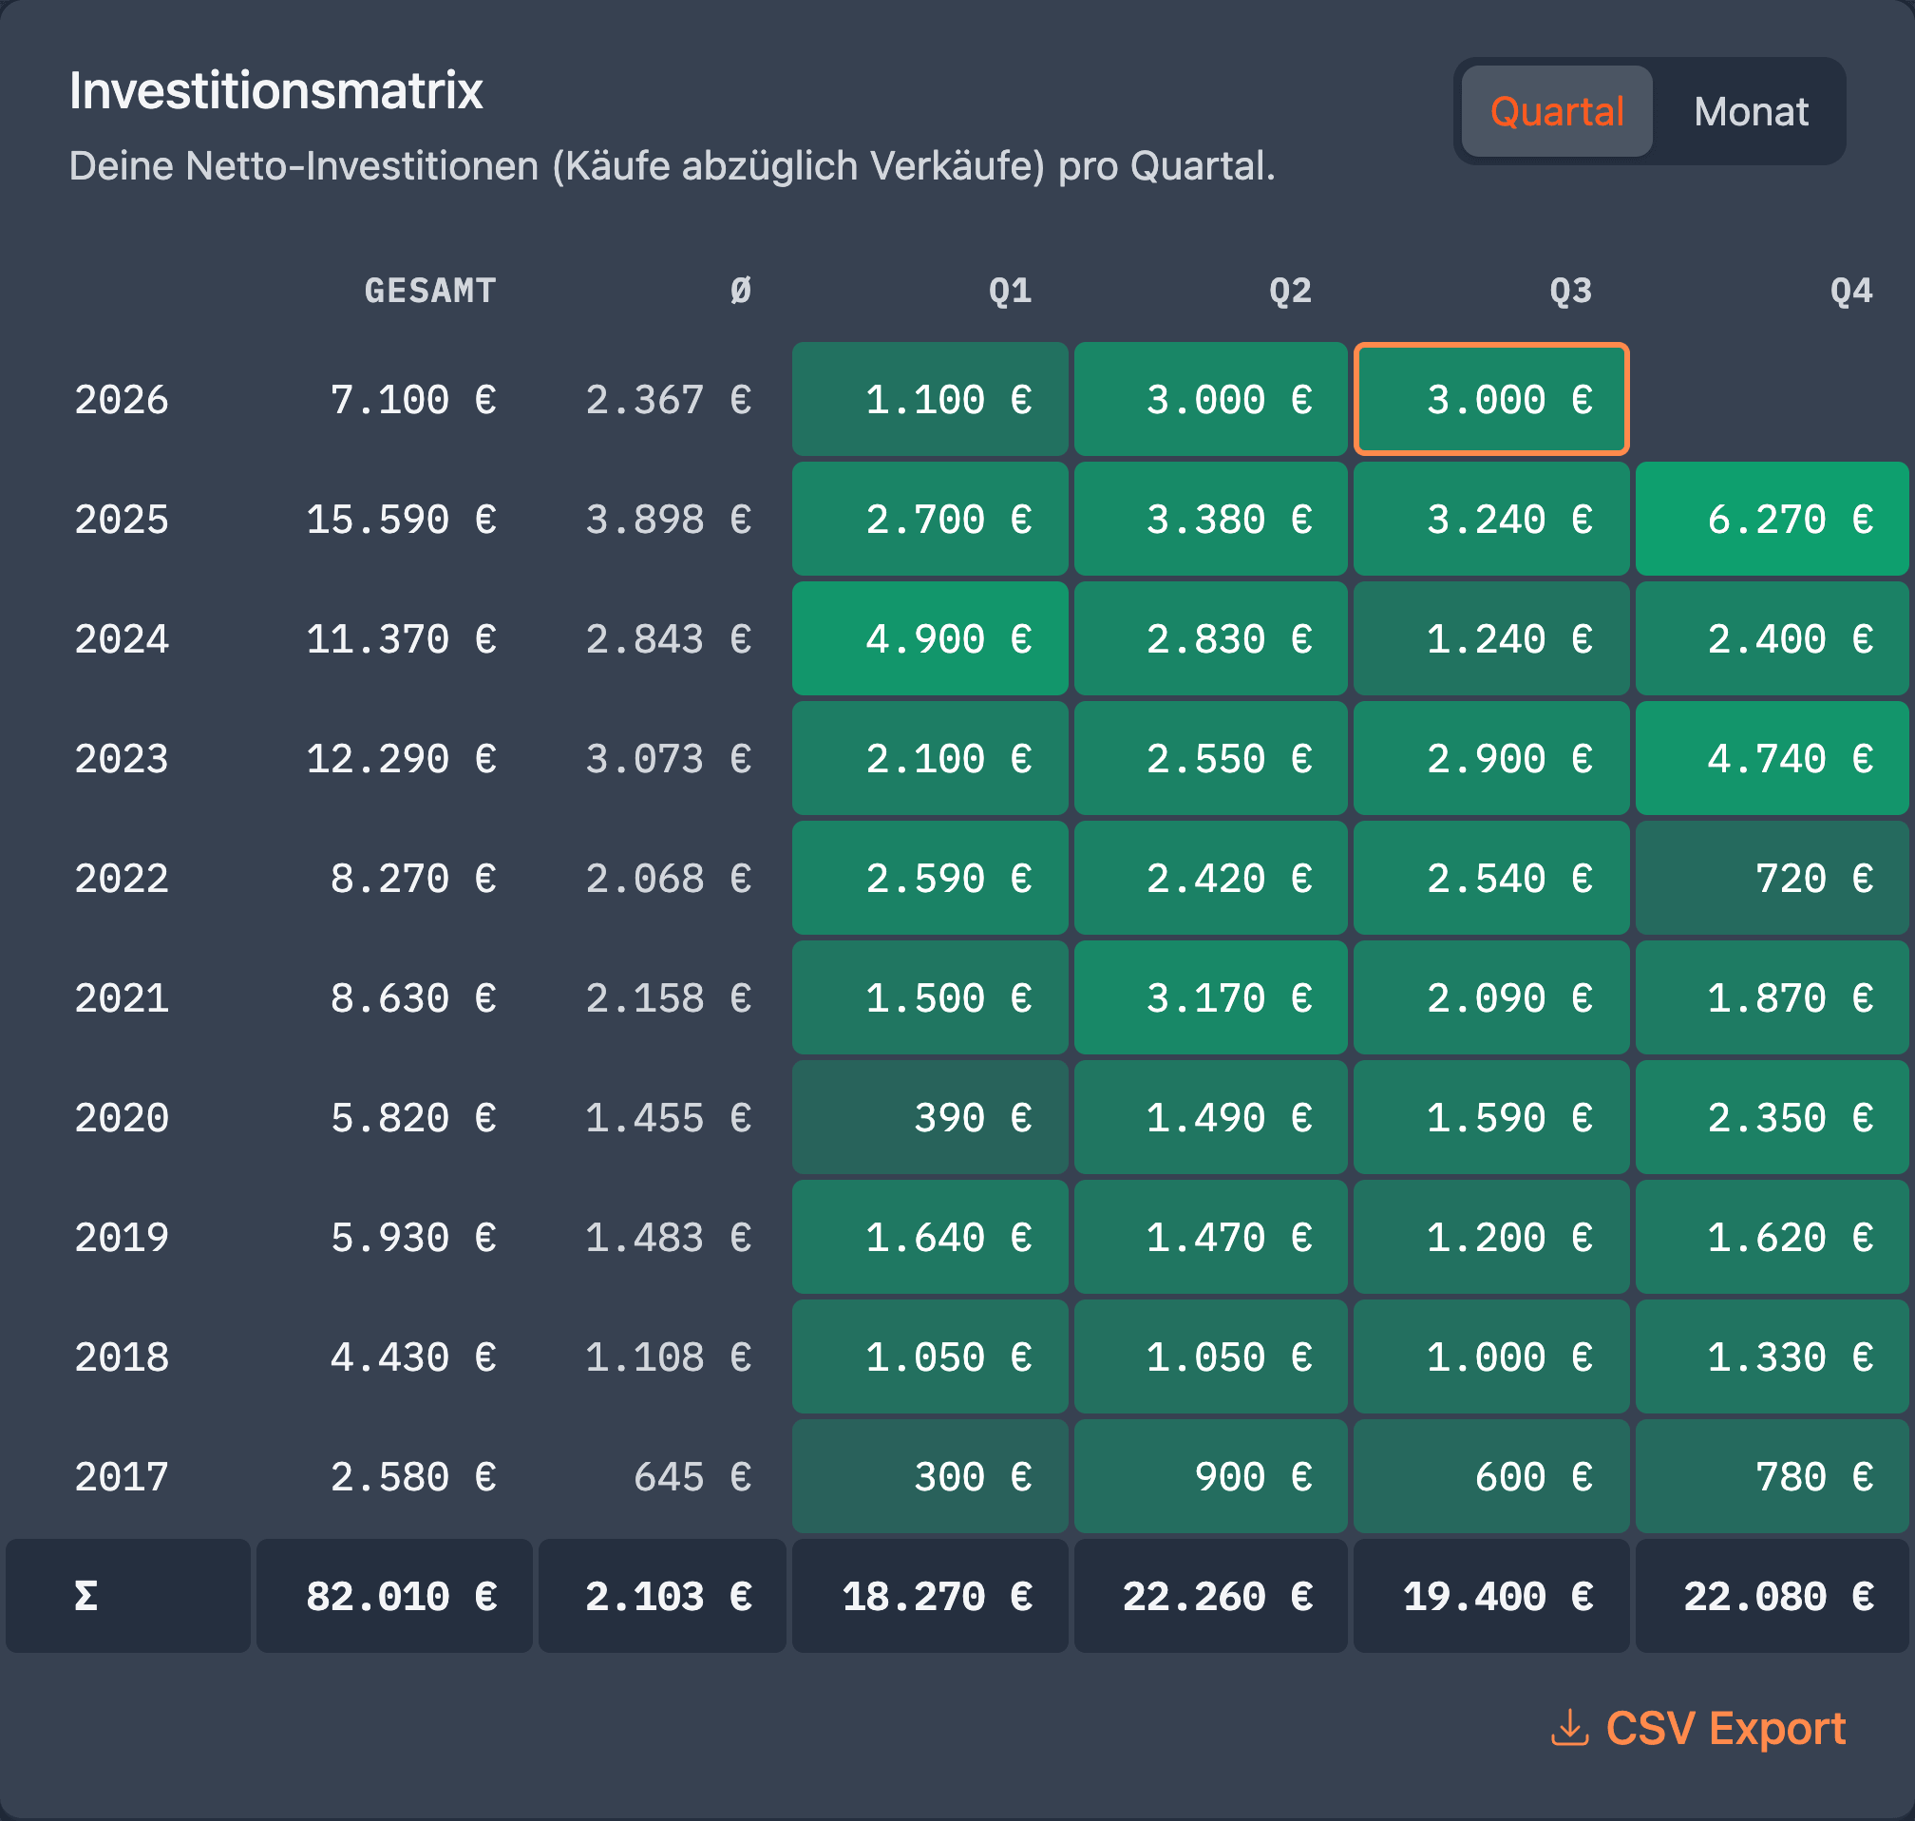This screenshot has height=1821, width=1915.
Task: Click the GESAMT column header
Action: tap(430, 291)
